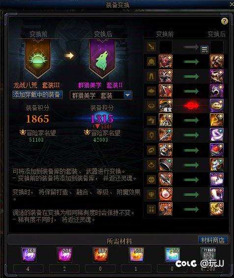
Task: Click the rainbow material icon showing 30
Action: coord(173,254)
